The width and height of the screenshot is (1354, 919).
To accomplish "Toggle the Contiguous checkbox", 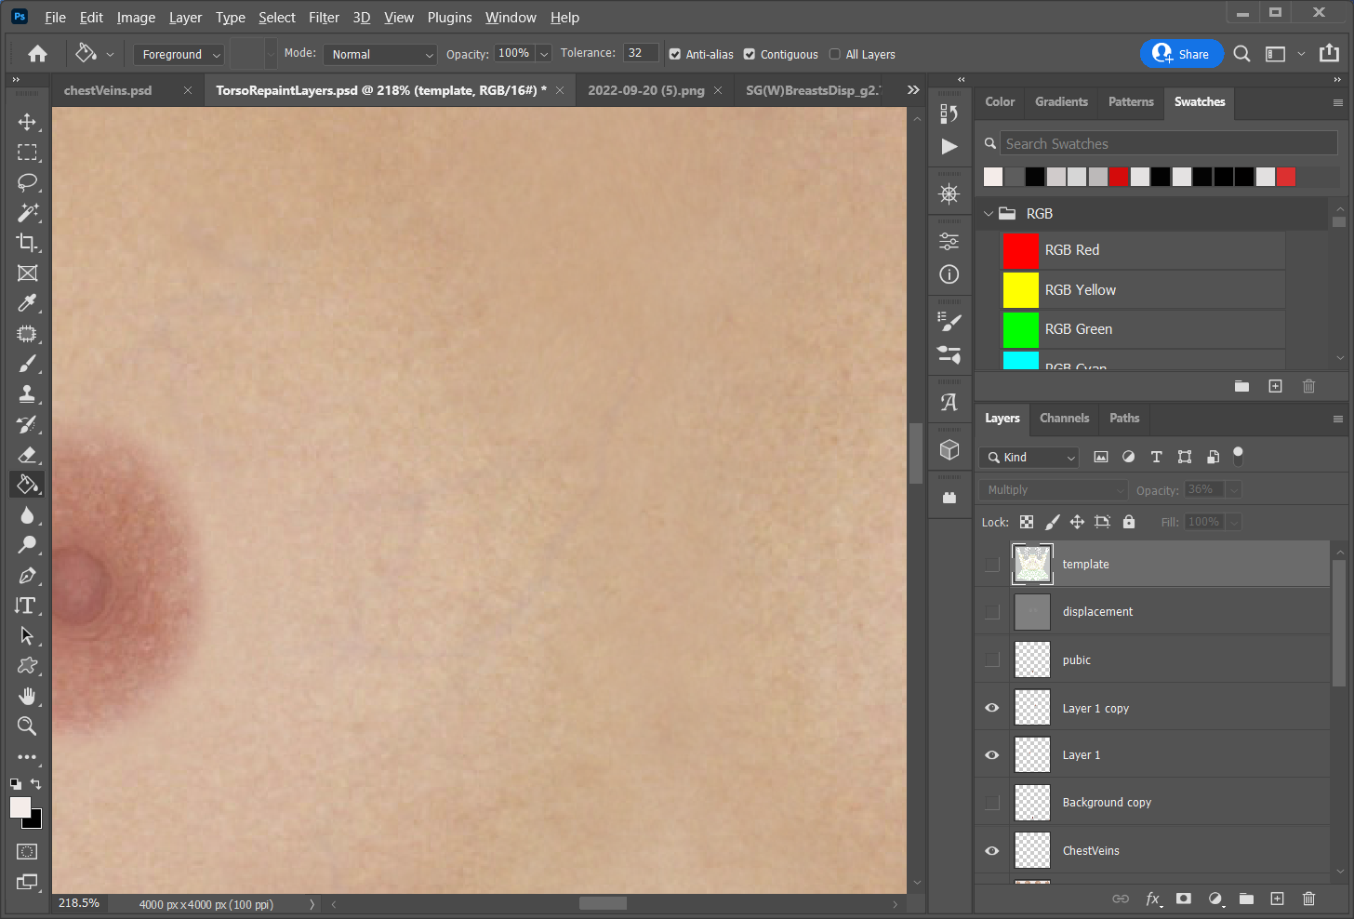I will click(750, 54).
